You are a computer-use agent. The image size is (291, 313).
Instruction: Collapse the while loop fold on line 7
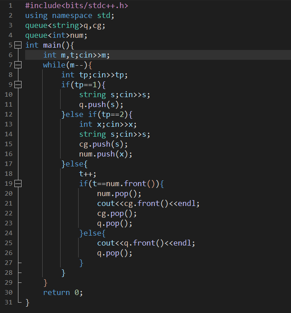(x=18, y=65)
